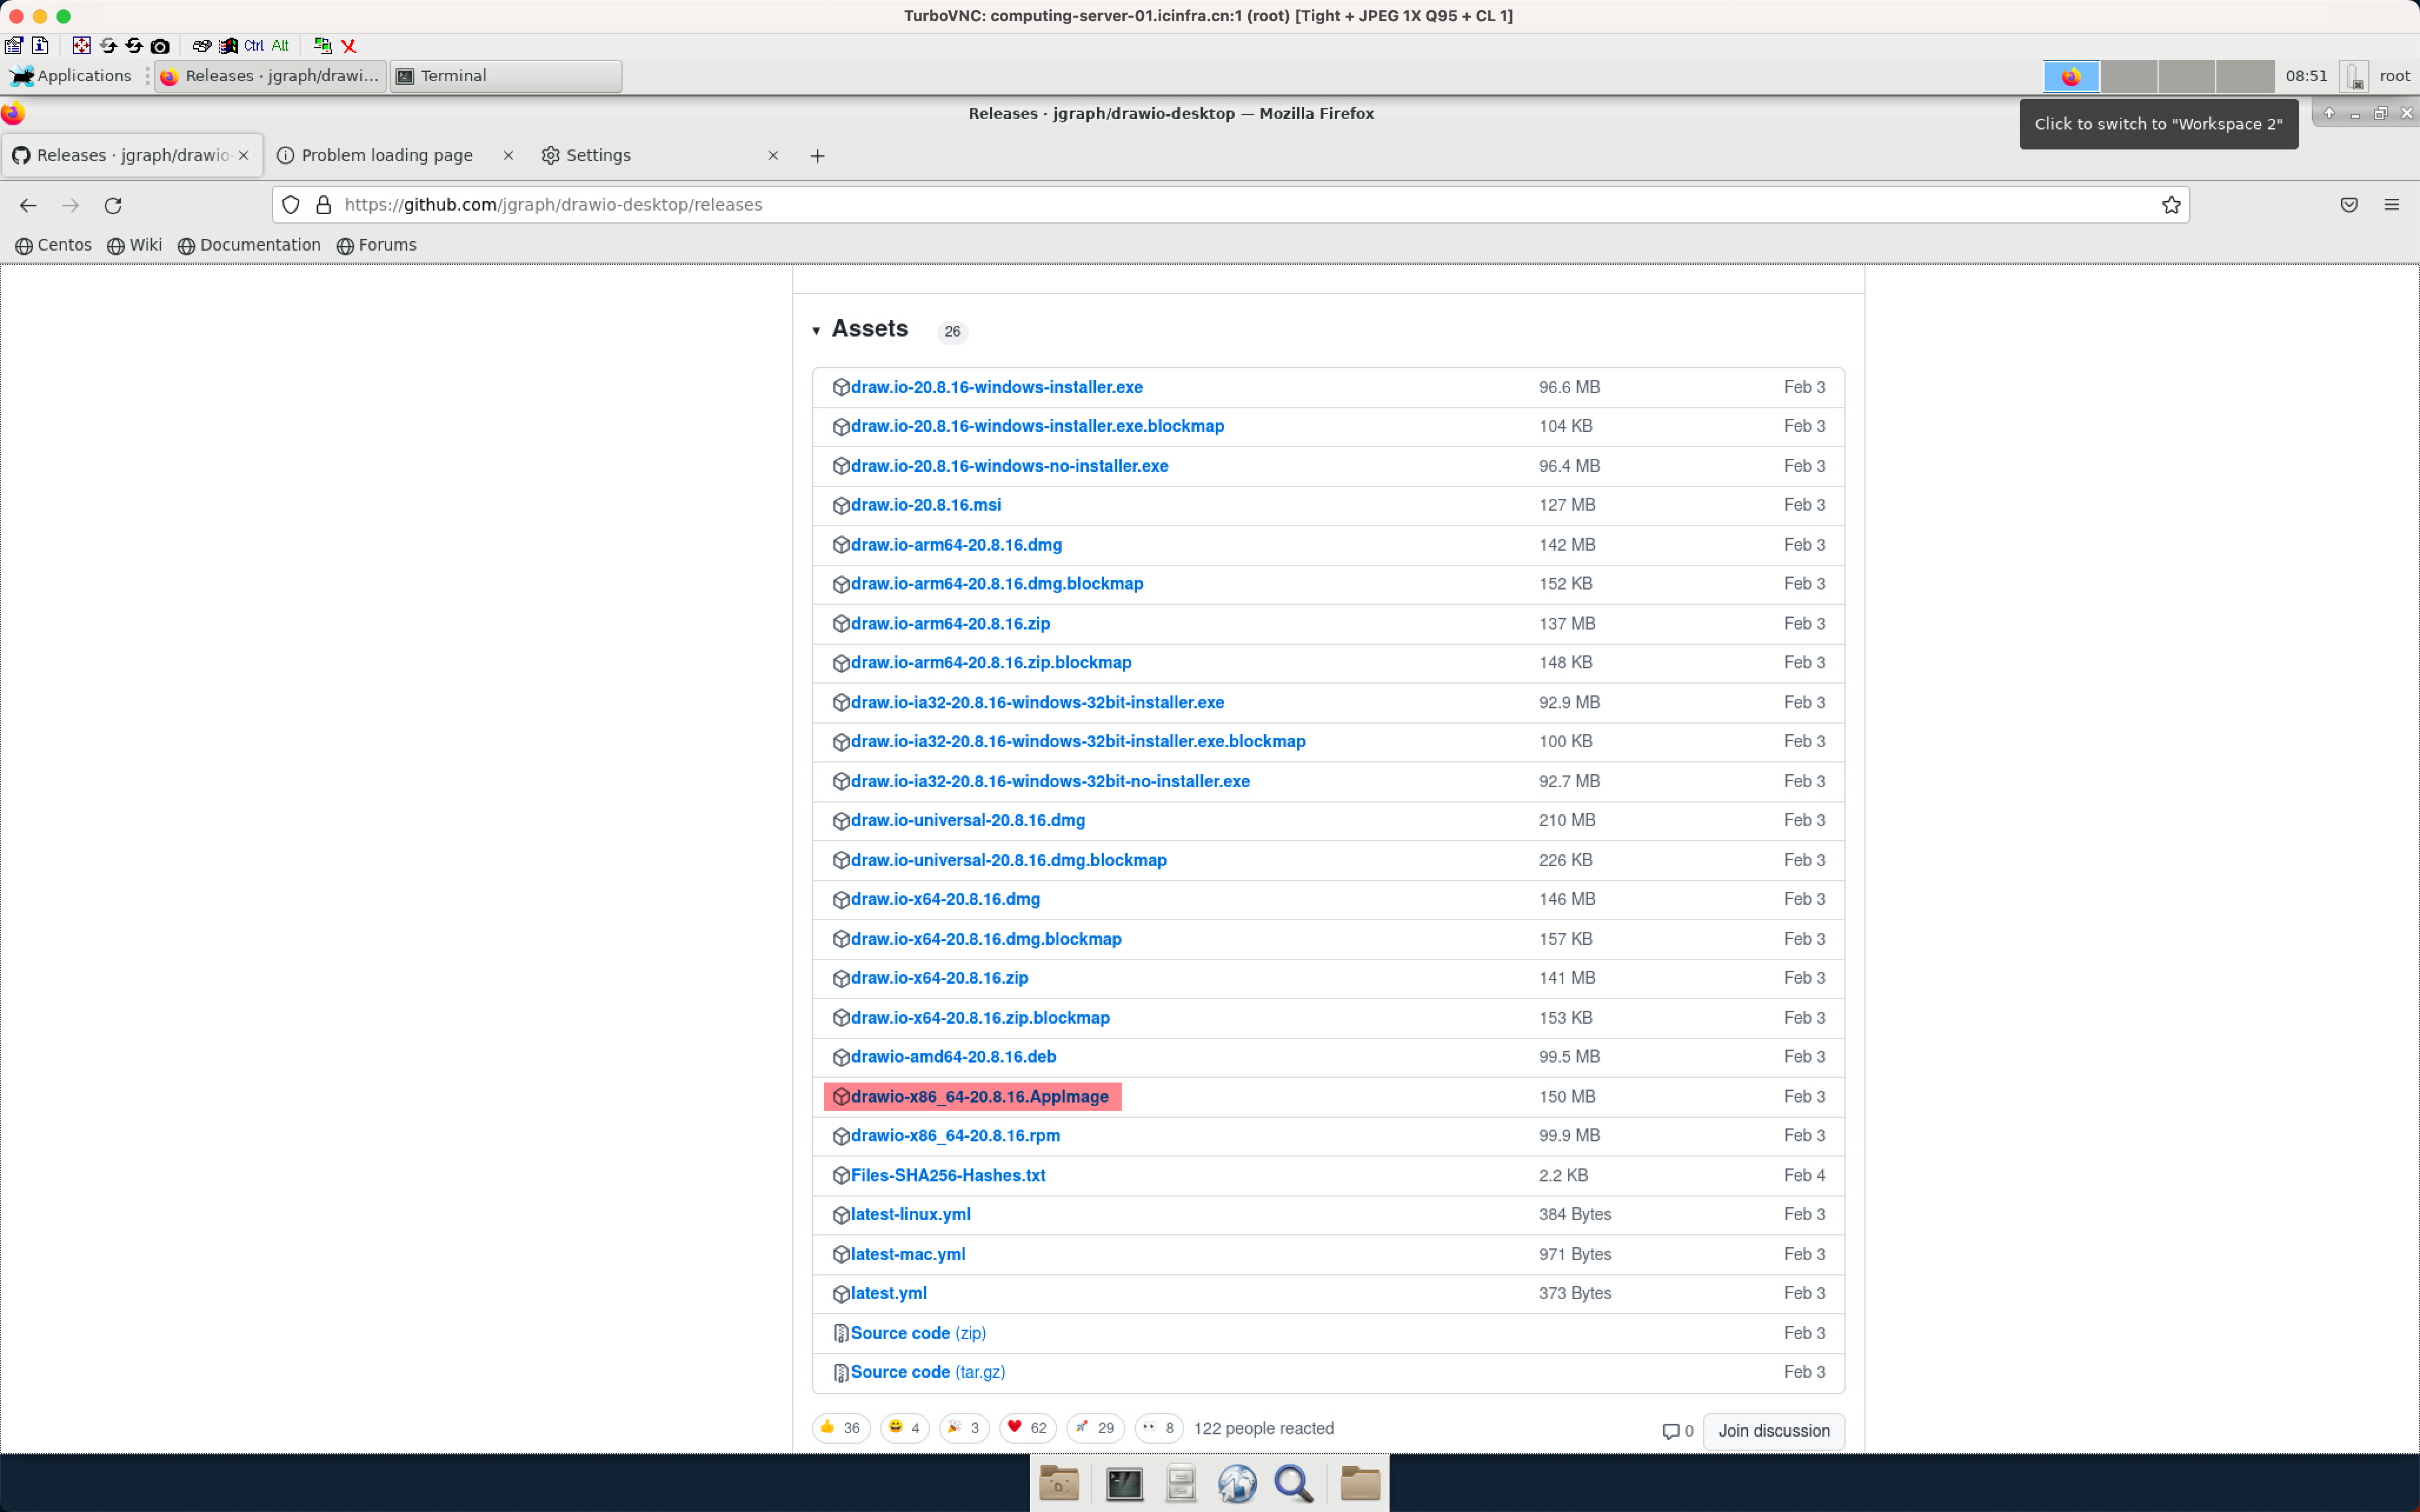Open file manager cabinet icon in dock
This screenshot has height=1512, width=2420.
click(x=1181, y=1484)
